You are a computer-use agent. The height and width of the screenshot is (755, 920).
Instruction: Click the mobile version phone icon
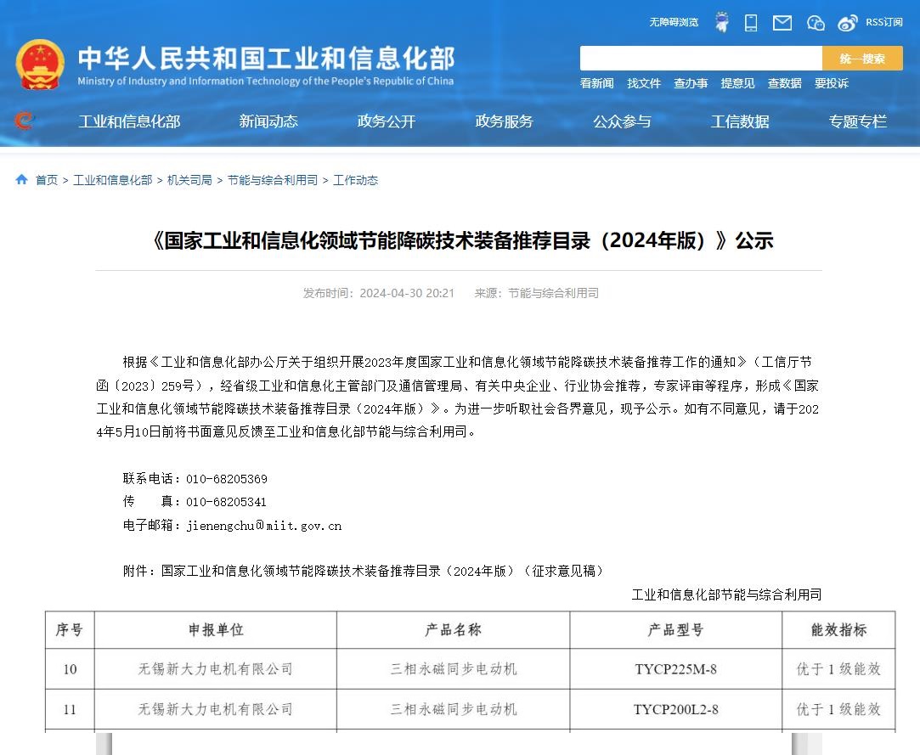[750, 22]
